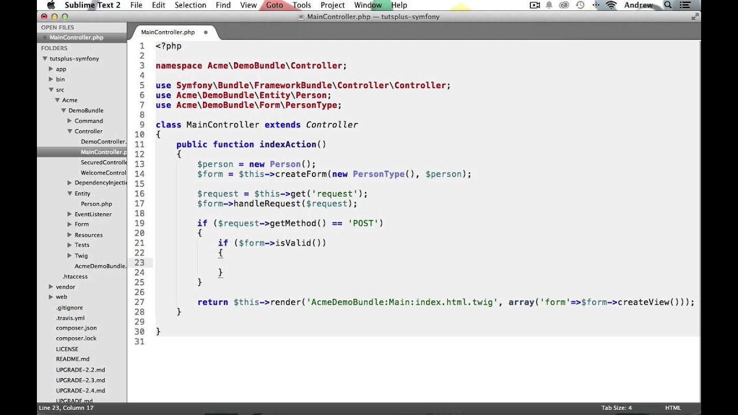Screen dimensions: 738x415
Task: Open the View menu
Action: [248, 5]
